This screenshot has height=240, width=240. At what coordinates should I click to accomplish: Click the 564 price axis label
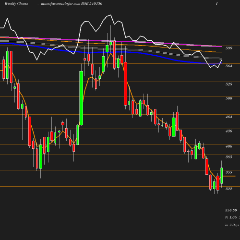(228, 66)
